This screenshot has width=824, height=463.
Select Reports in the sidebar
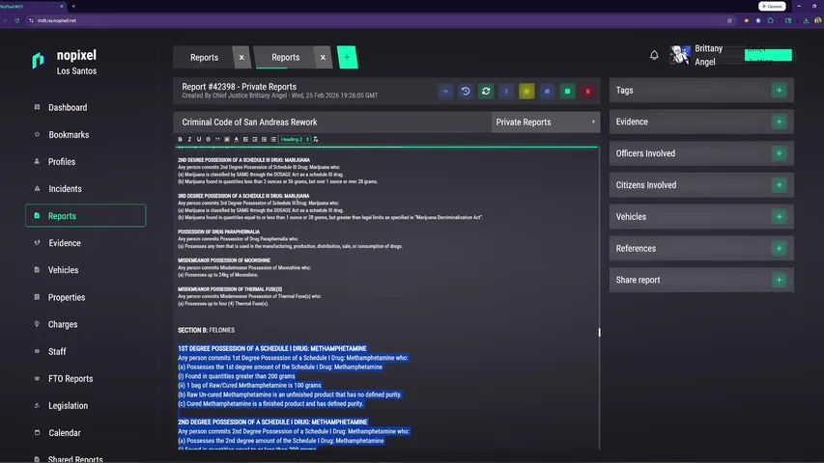pos(86,216)
